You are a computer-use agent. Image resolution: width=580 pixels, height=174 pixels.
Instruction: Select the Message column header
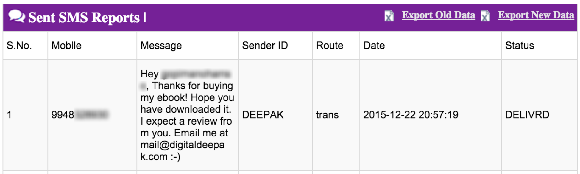click(x=161, y=46)
